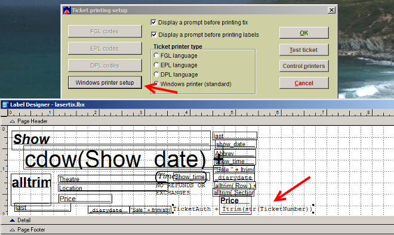Toggle prompt before printing labels checkbox

pyautogui.click(x=153, y=35)
